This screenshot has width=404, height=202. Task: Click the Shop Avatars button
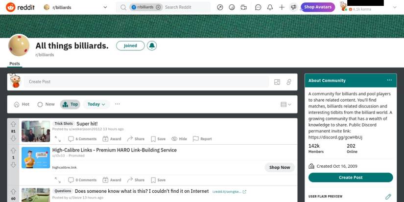click(x=318, y=7)
